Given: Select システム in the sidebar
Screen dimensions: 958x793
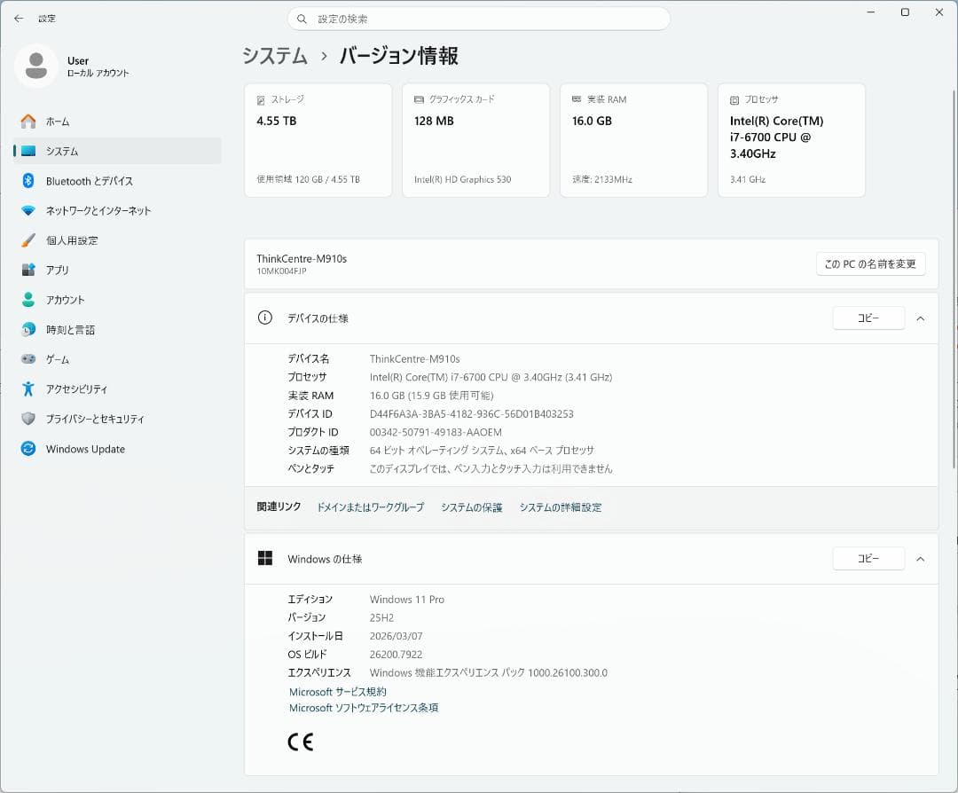Looking at the screenshot, I should pos(117,151).
